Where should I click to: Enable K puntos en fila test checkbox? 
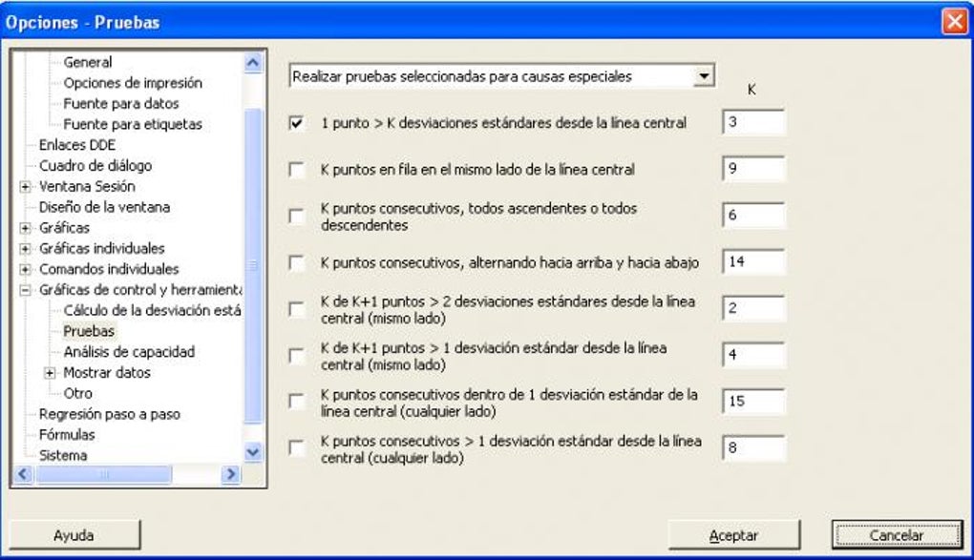click(297, 170)
